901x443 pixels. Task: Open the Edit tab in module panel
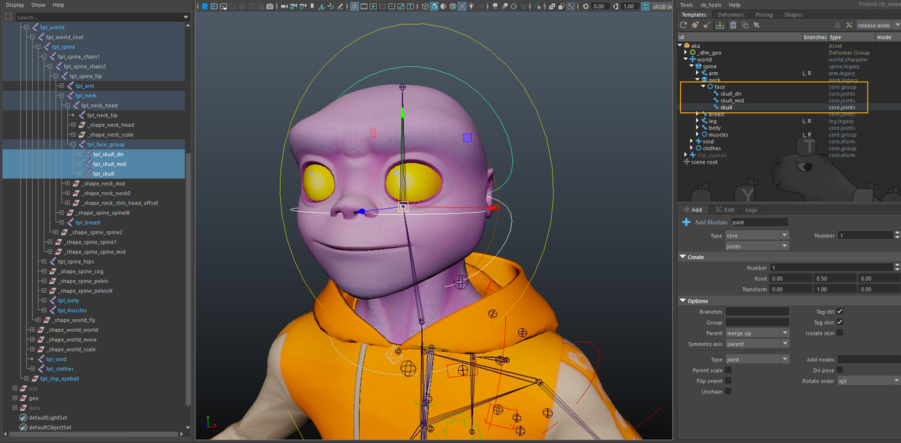[725, 209]
